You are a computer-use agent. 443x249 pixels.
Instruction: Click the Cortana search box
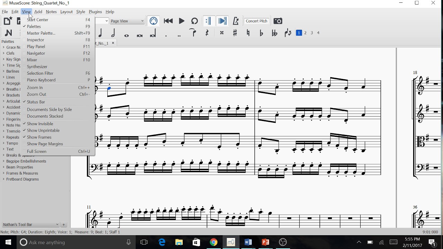76,242
